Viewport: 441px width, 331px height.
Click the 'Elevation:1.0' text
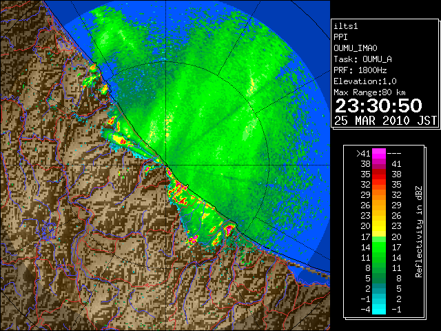pos(365,81)
